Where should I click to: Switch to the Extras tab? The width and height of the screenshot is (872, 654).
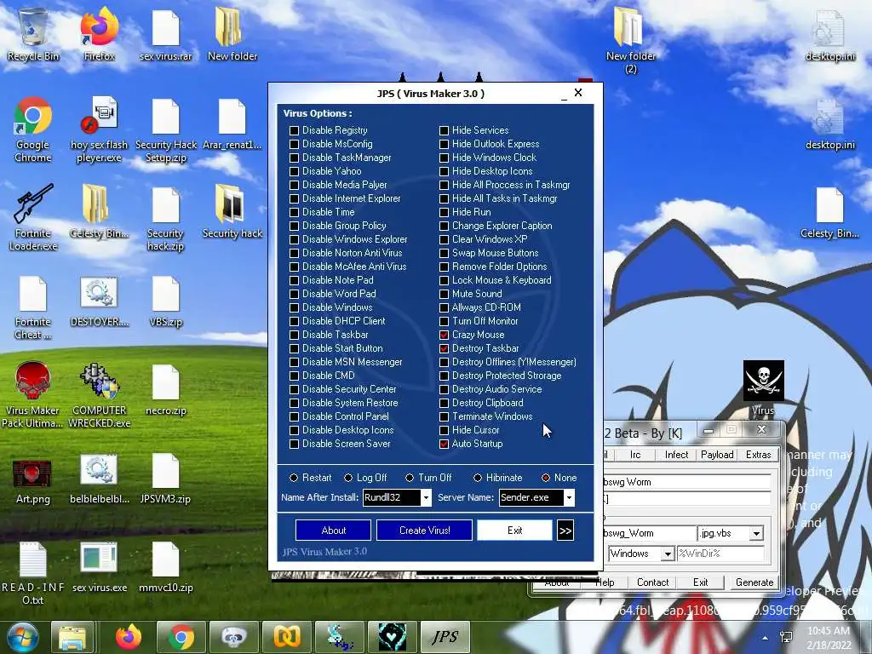758,455
